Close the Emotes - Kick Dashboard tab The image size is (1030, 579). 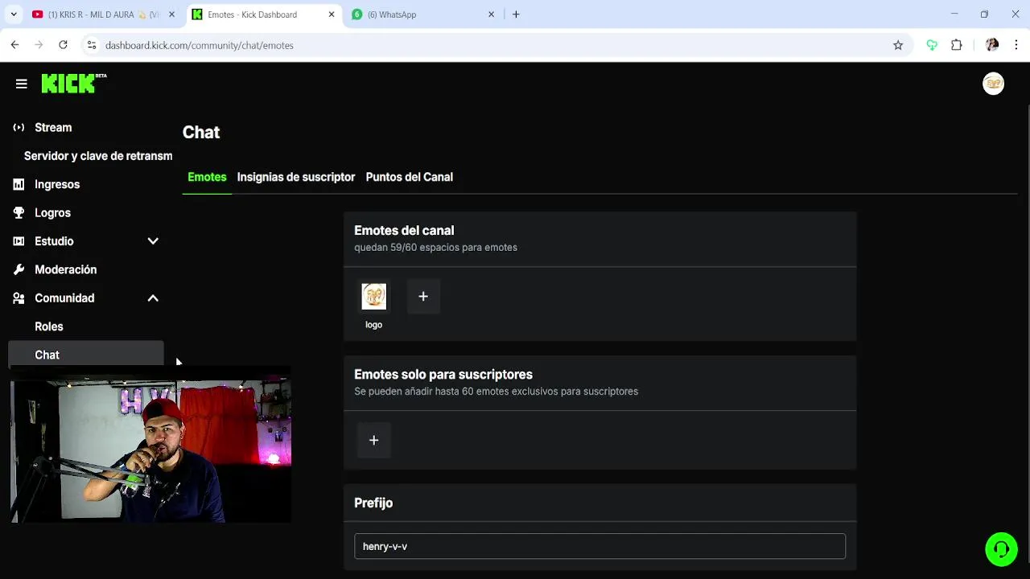click(x=332, y=14)
